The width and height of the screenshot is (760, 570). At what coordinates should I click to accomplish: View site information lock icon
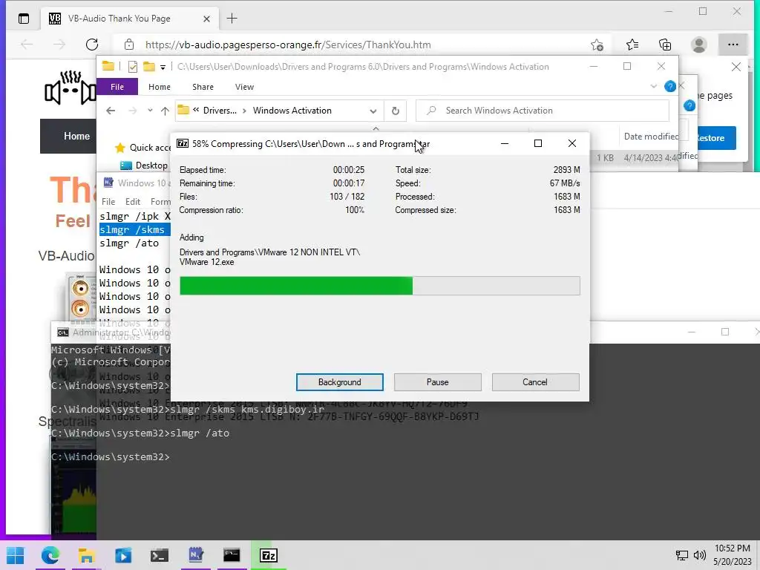click(x=129, y=45)
